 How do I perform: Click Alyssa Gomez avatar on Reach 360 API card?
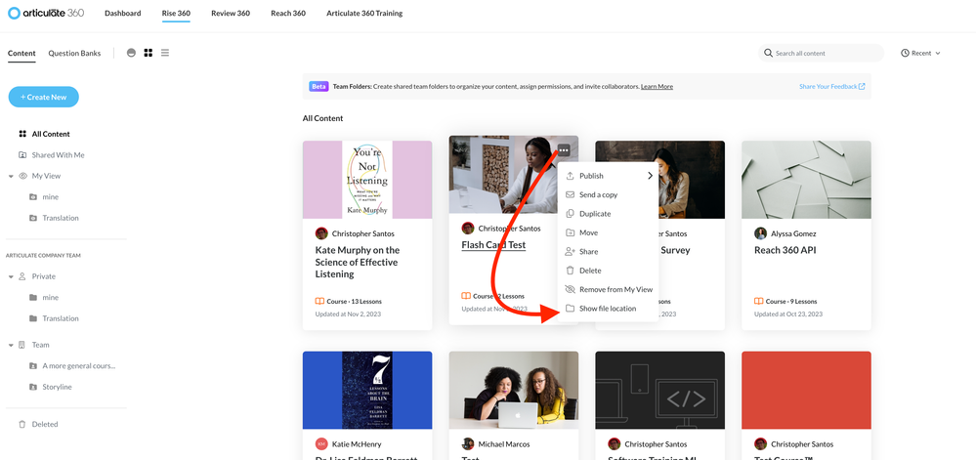tap(761, 233)
